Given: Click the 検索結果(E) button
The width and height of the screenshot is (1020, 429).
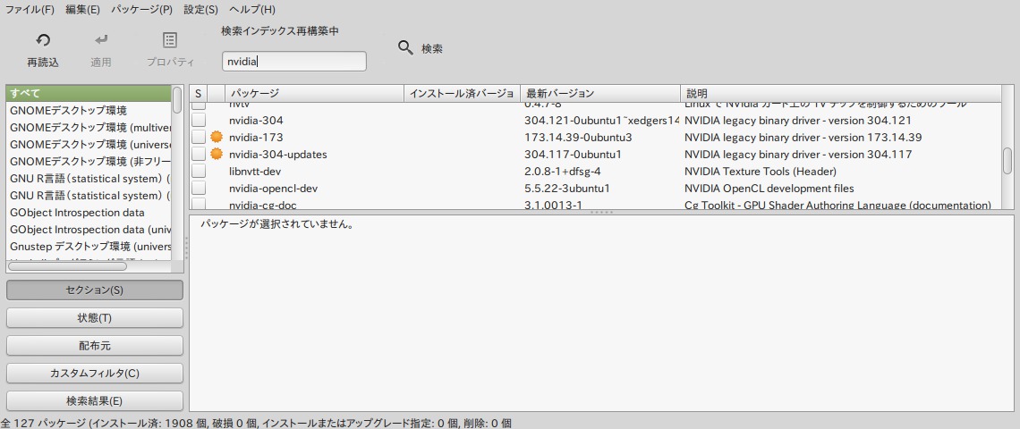Looking at the screenshot, I should (94, 401).
